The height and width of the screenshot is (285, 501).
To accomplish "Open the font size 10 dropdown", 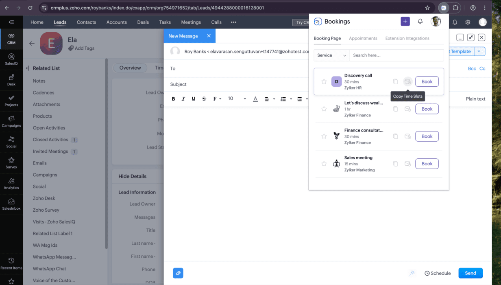I will [x=237, y=99].
